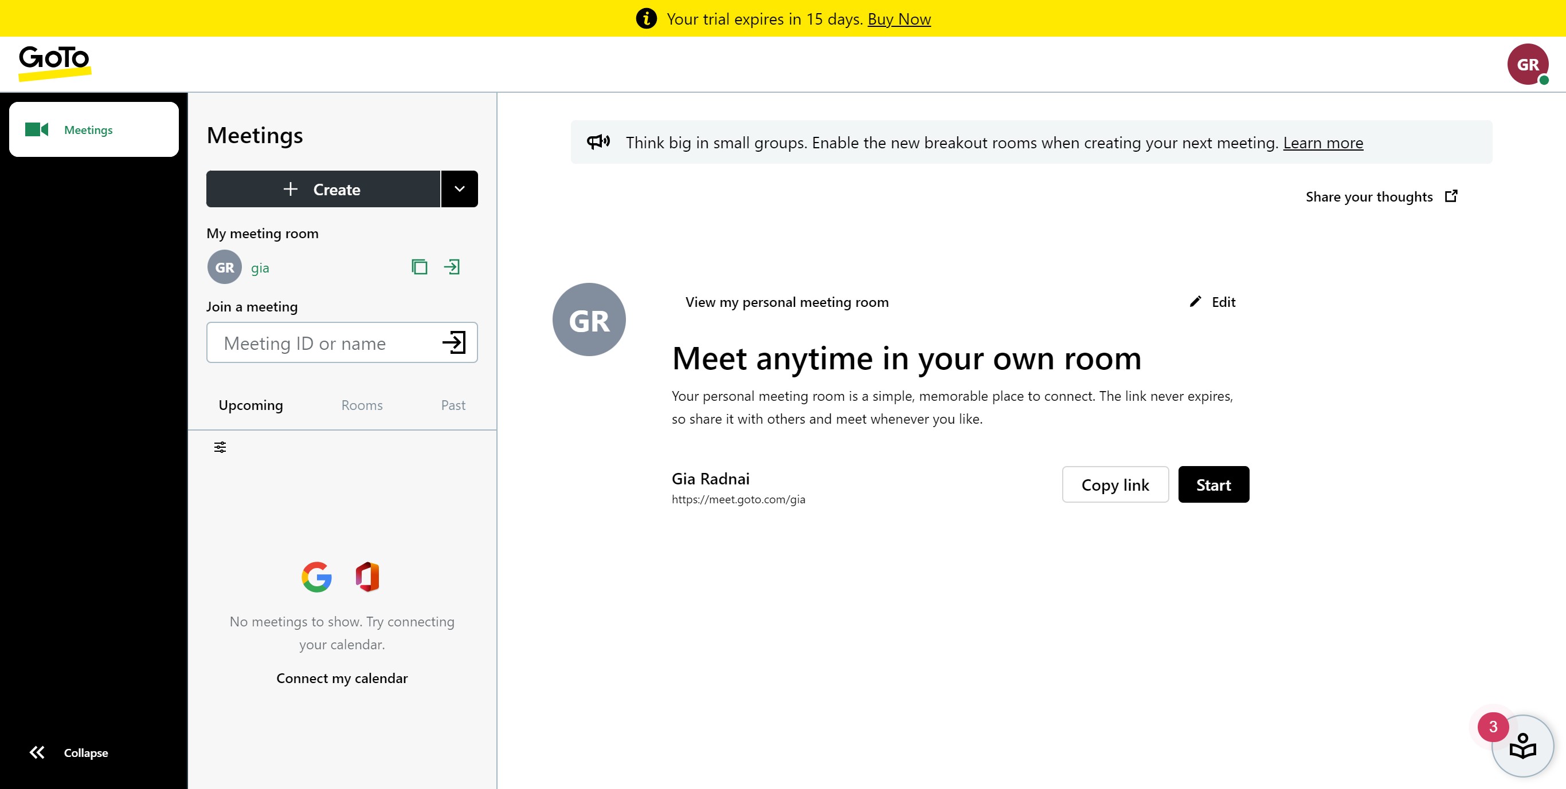Open Meetings in the sidebar
This screenshot has height=789, width=1566.
tap(93, 129)
